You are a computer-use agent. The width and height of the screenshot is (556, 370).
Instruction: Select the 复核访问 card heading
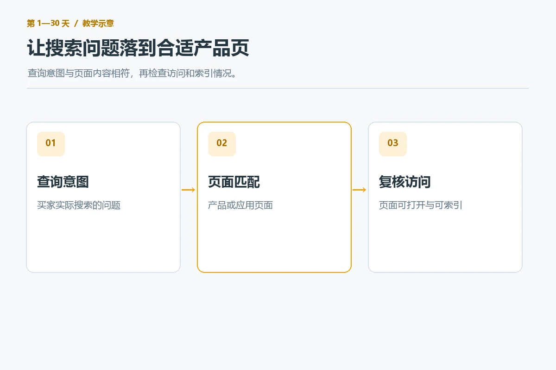click(405, 182)
